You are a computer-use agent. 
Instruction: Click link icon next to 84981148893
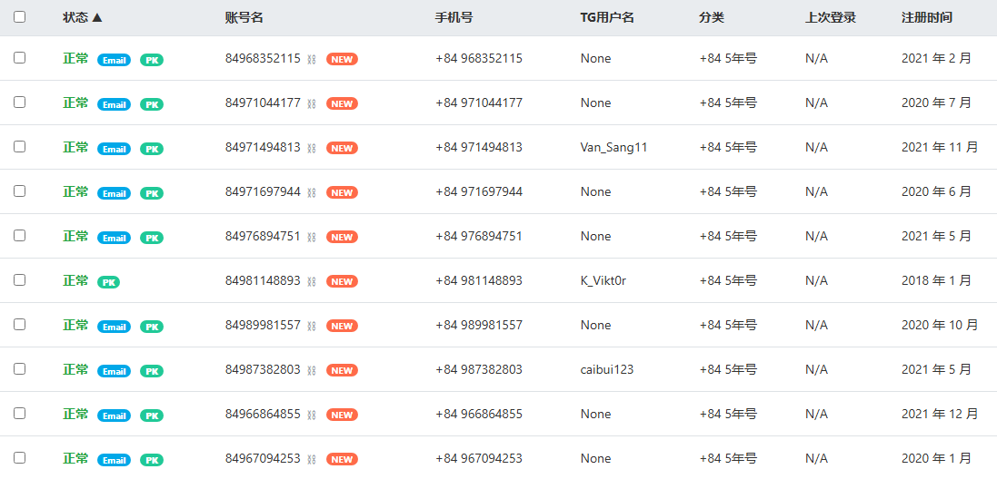pyautogui.click(x=312, y=281)
